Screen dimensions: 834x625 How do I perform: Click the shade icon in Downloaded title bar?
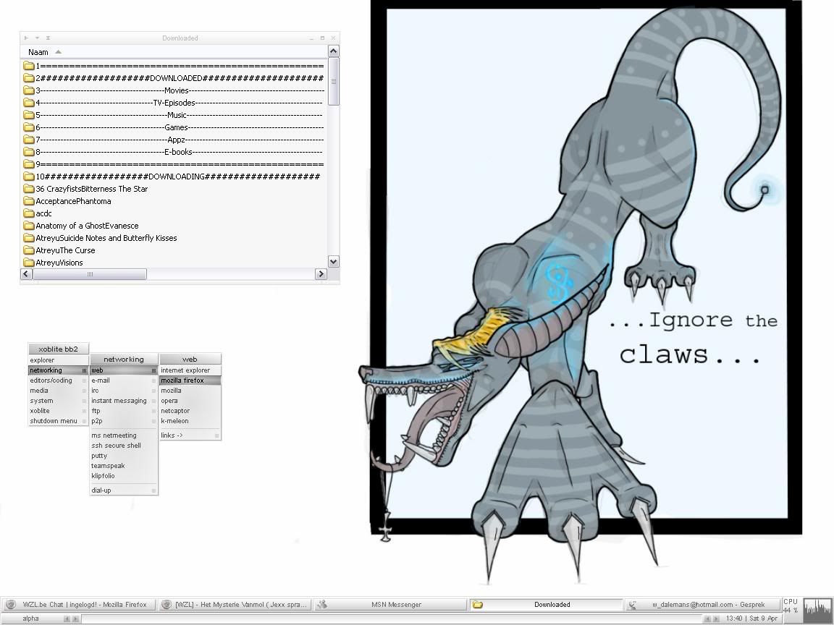point(48,38)
